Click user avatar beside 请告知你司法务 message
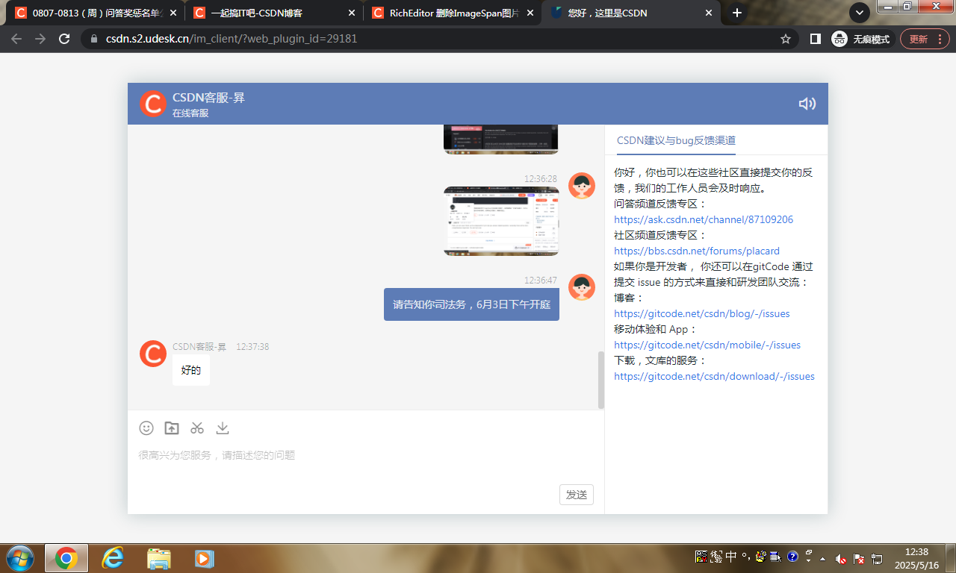 582,287
